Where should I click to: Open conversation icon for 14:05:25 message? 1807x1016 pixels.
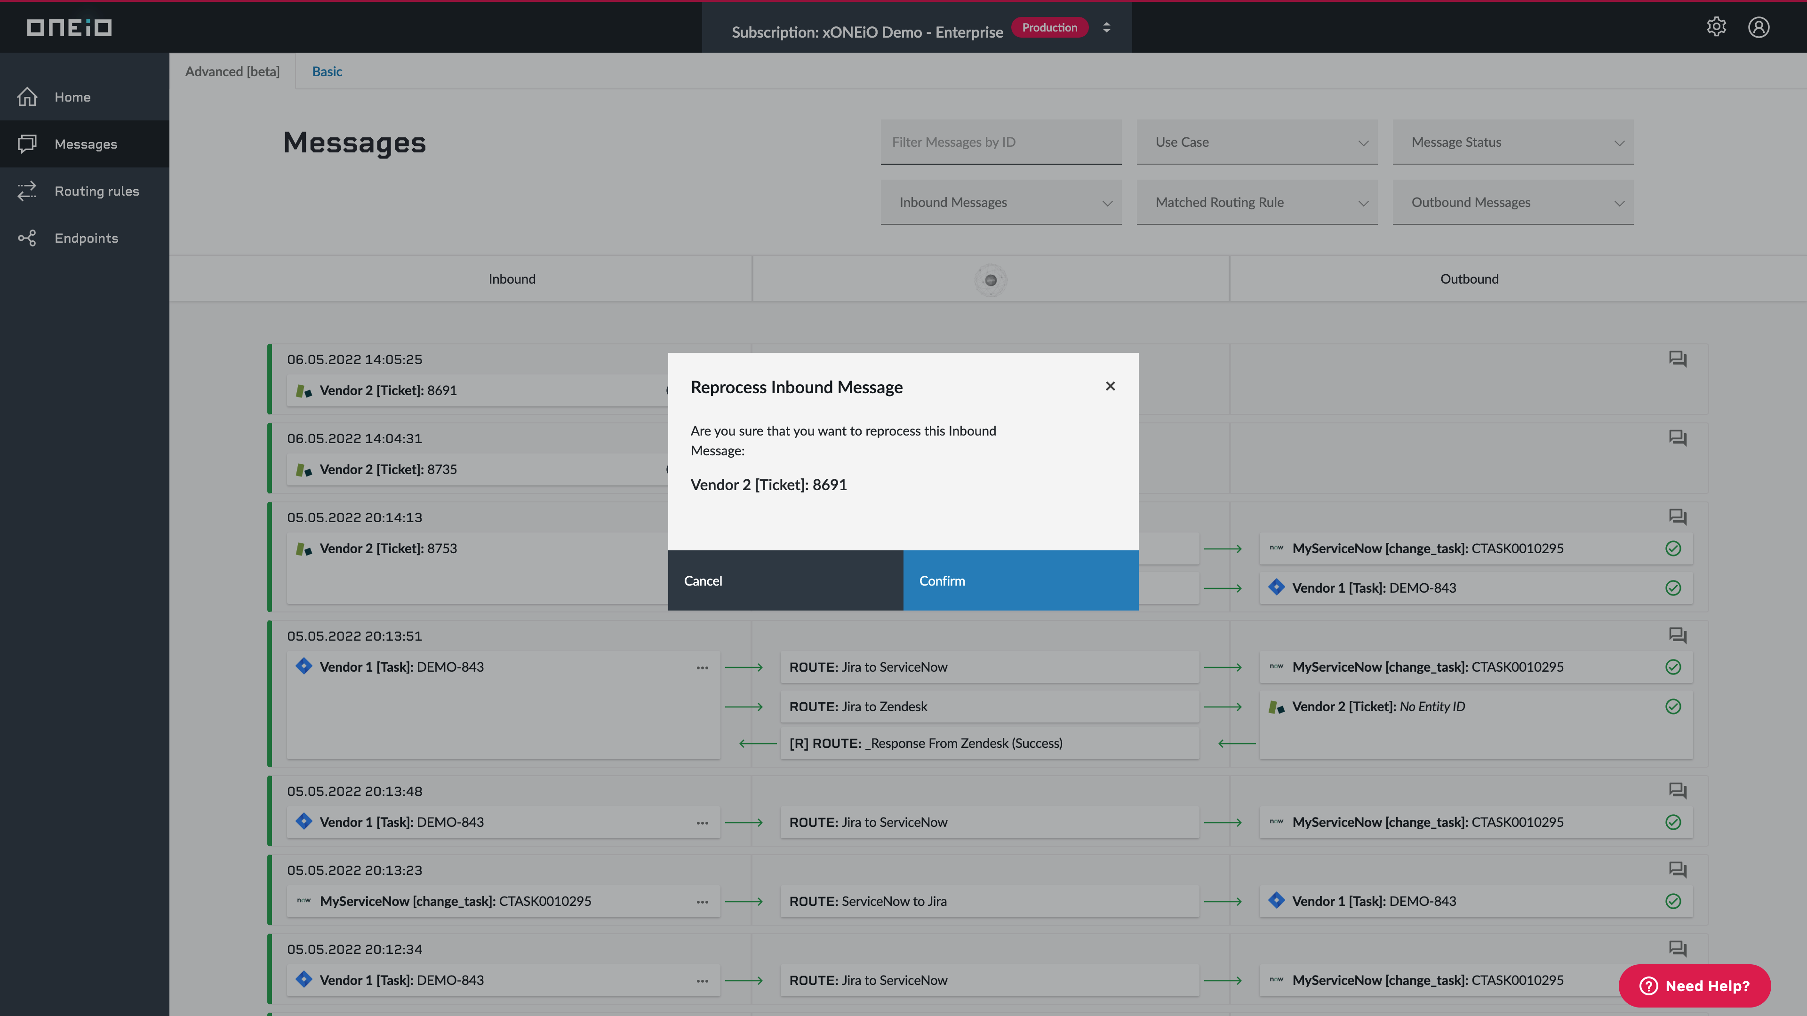(1677, 358)
